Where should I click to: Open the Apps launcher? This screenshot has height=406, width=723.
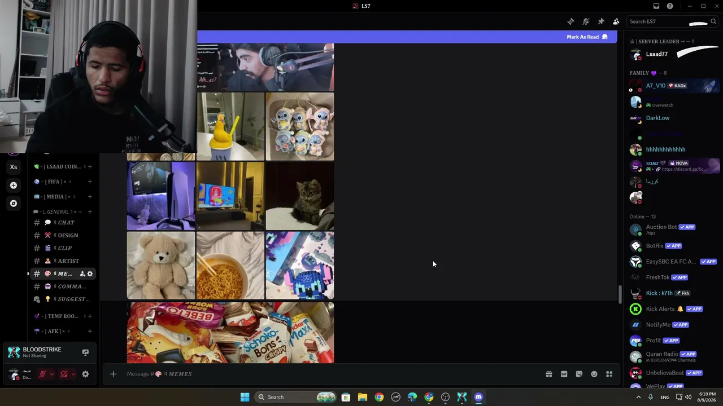point(609,374)
